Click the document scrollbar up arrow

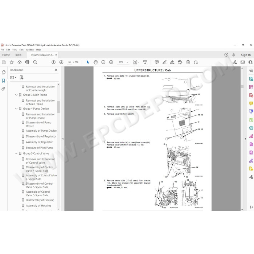[x=242, y=68]
